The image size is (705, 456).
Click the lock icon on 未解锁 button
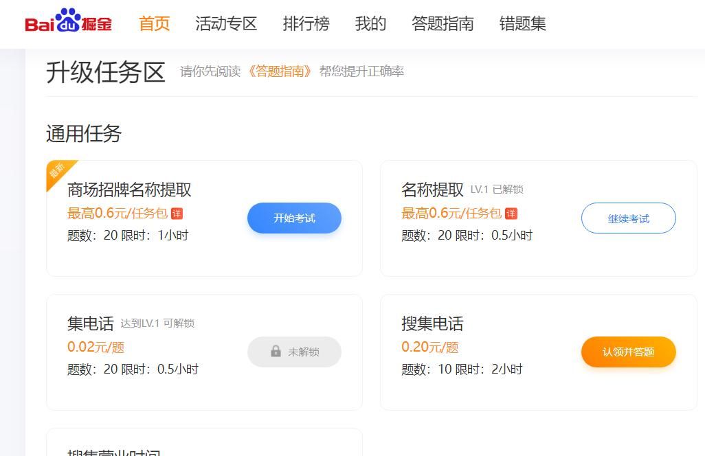[x=276, y=352]
